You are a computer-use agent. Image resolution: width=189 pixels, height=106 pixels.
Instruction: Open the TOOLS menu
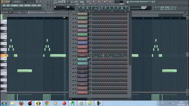34,5
